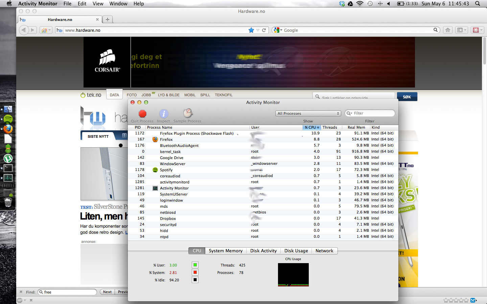Switch to the Disk Activity tab
Screen dimensions: 487x304
pyautogui.click(x=263, y=251)
